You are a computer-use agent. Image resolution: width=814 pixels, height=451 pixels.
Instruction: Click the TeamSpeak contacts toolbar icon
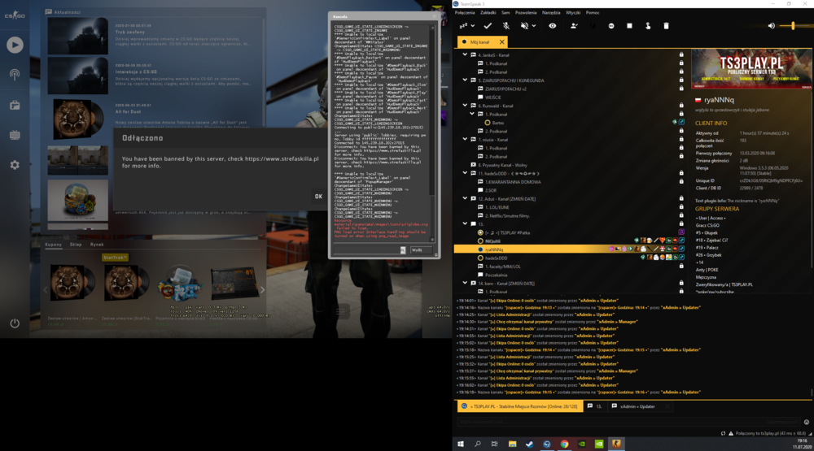(x=574, y=25)
